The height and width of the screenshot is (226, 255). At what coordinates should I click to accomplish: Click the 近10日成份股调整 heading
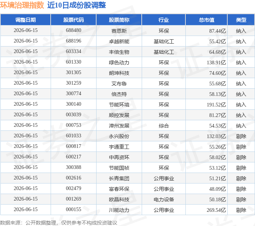click(x=76, y=5)
